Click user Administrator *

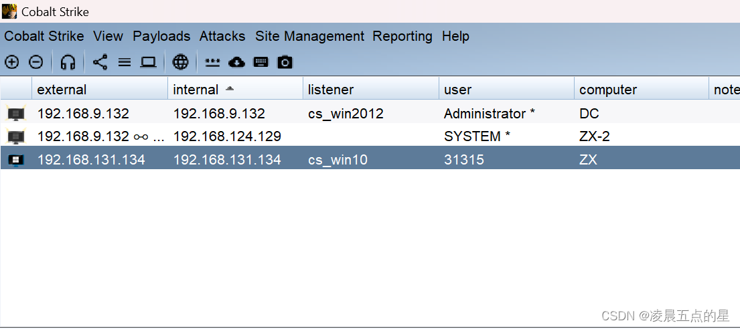pyautogui.click(x=490, y=114)
